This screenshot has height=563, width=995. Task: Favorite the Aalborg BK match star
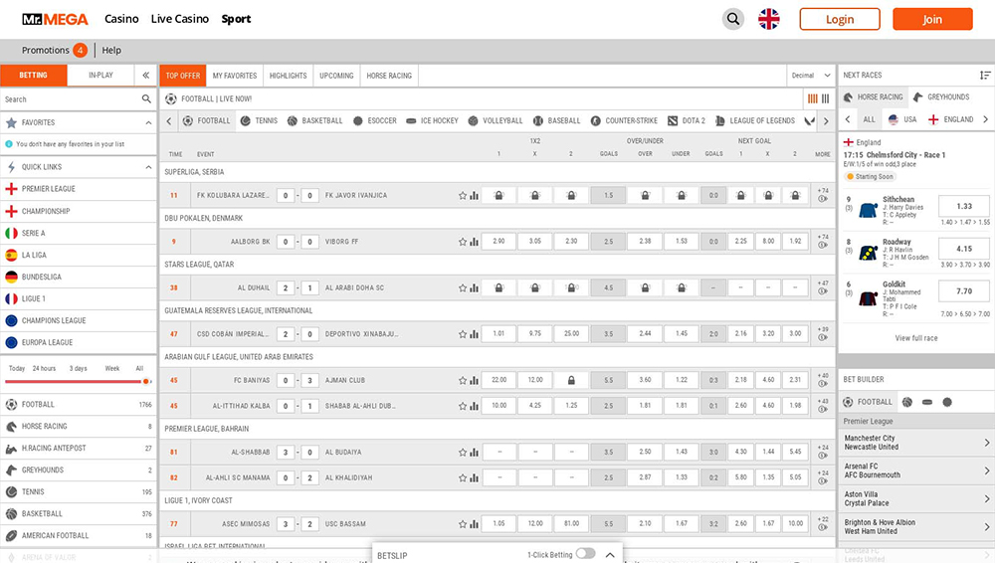(x=463, y=242)
